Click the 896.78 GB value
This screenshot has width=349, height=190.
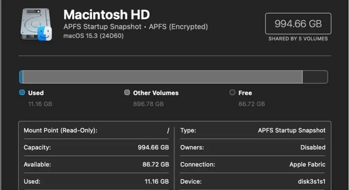(148, 104)
